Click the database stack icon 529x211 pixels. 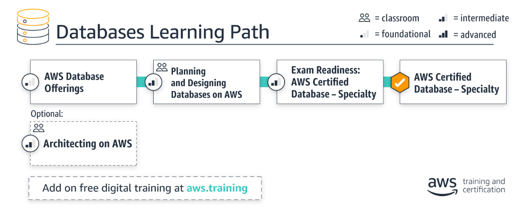pyautogui.click(x=32, y=26)
